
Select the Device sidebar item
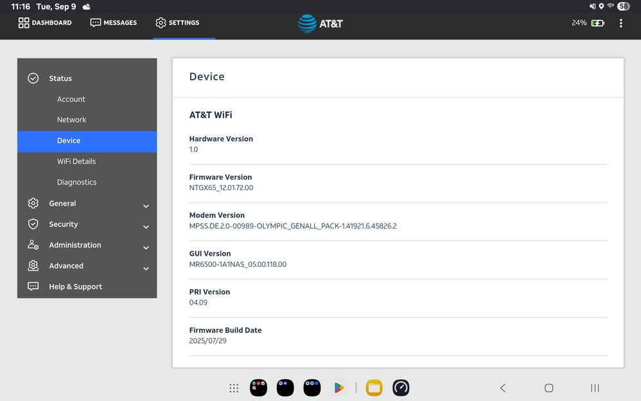(x=87, y=141)
